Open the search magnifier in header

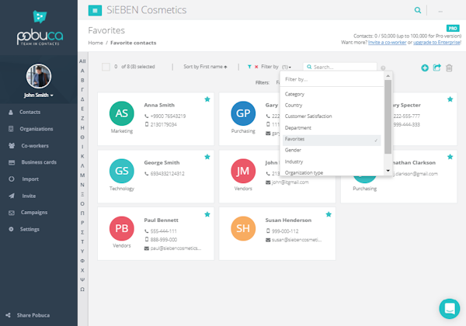pos(418,10)
